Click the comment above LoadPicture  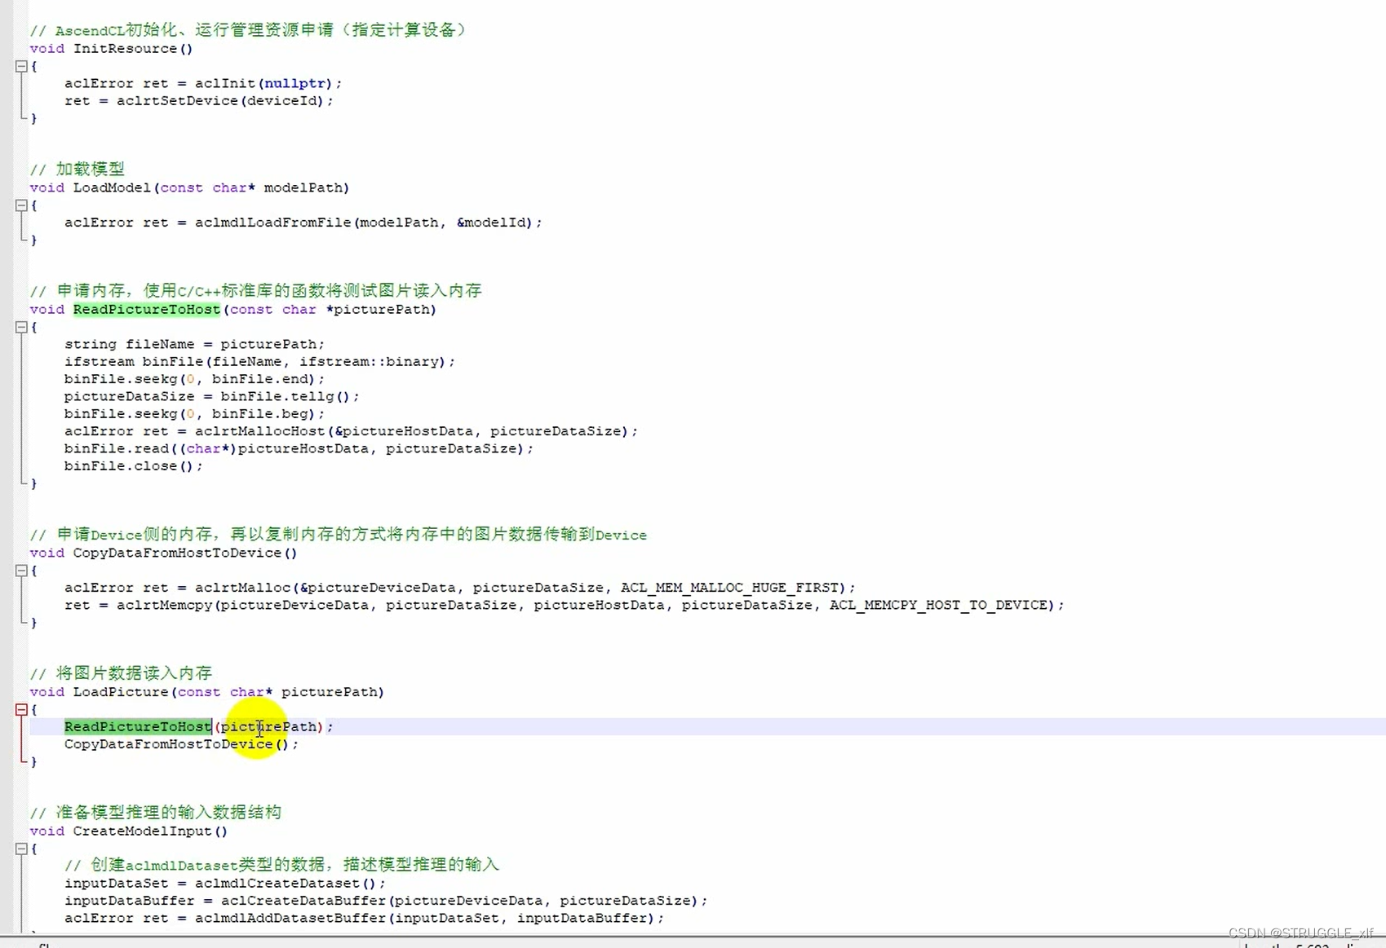pos(121,673)
